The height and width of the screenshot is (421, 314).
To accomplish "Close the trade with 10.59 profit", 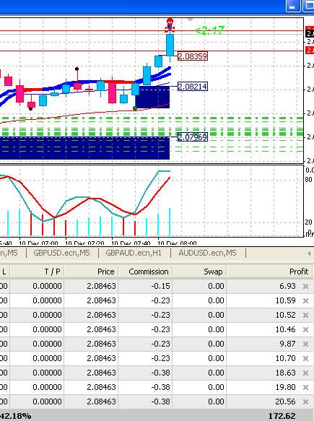I will coord(305,300).
